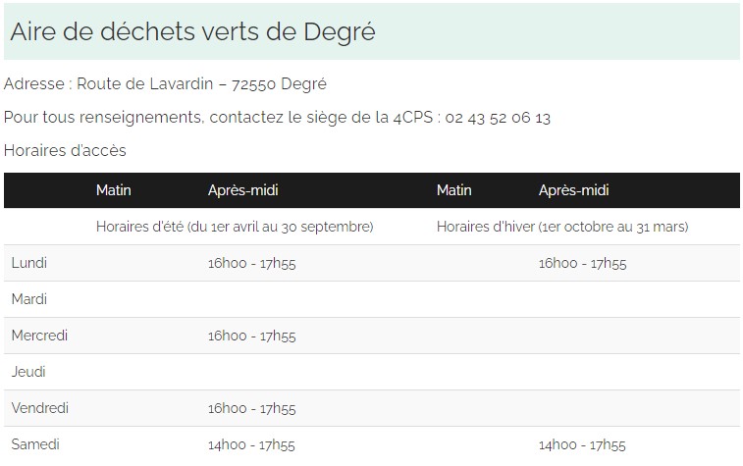Viewport: 743px width, 466px height.
Task: Click Mercredi's summer afternoon hours 16h00 - 17h55
Action: [x=251, y=336]
